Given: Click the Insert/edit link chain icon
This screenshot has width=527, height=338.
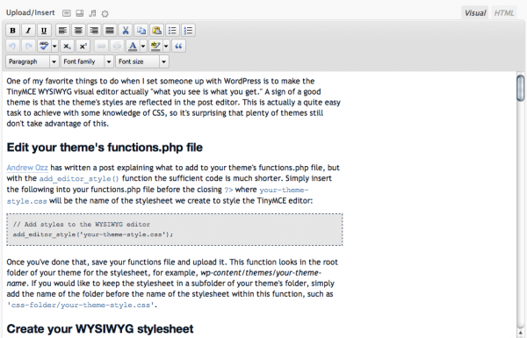Looking at the screenshot, I should click(x=101, y=46).
